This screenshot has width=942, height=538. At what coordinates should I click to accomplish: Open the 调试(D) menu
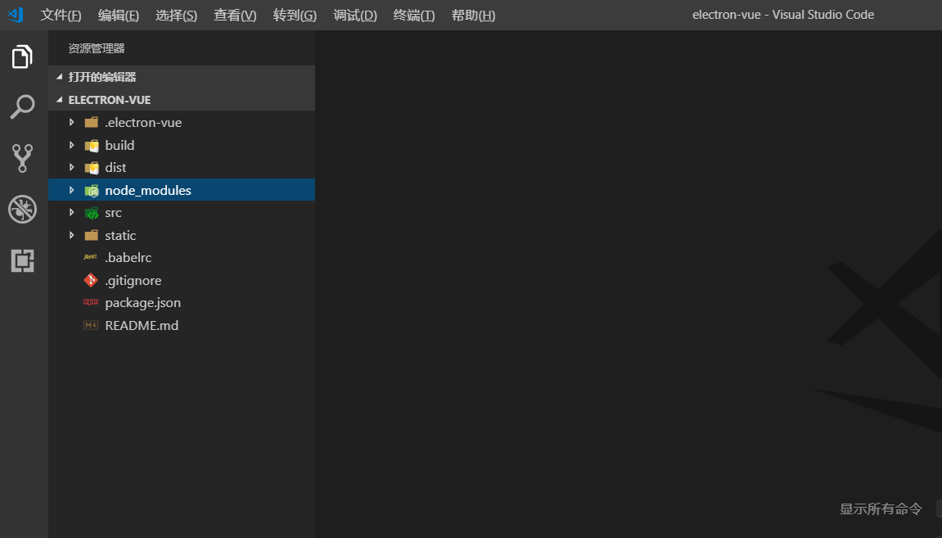(355, 15)
